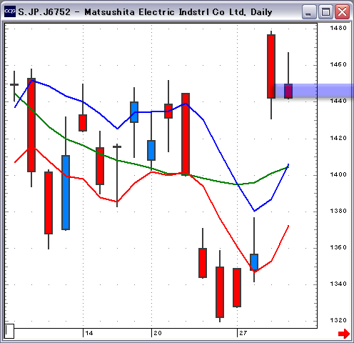Select the doji candle at the chart's left edge
The height and width of the screenshot is (343, 354).
(x=14, y=84)
